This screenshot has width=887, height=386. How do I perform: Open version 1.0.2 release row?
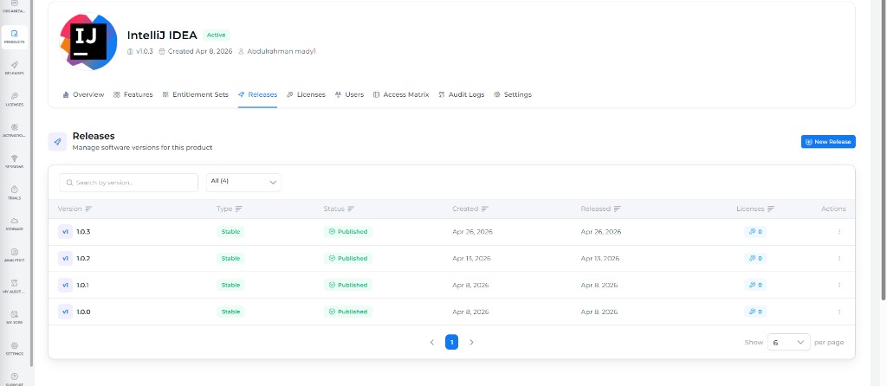click(x=451, y=258)
